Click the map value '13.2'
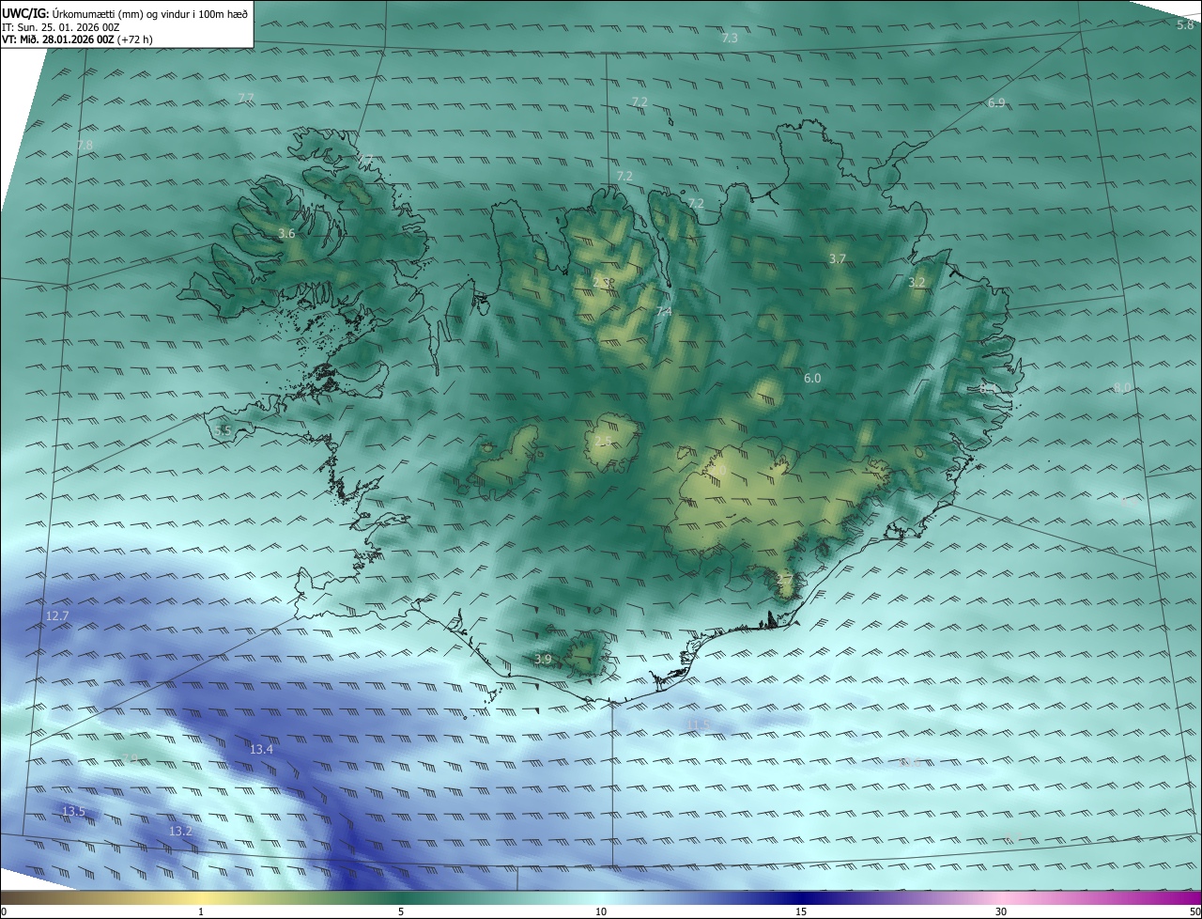Viewport: 1202px width, 919px height. 180,832
